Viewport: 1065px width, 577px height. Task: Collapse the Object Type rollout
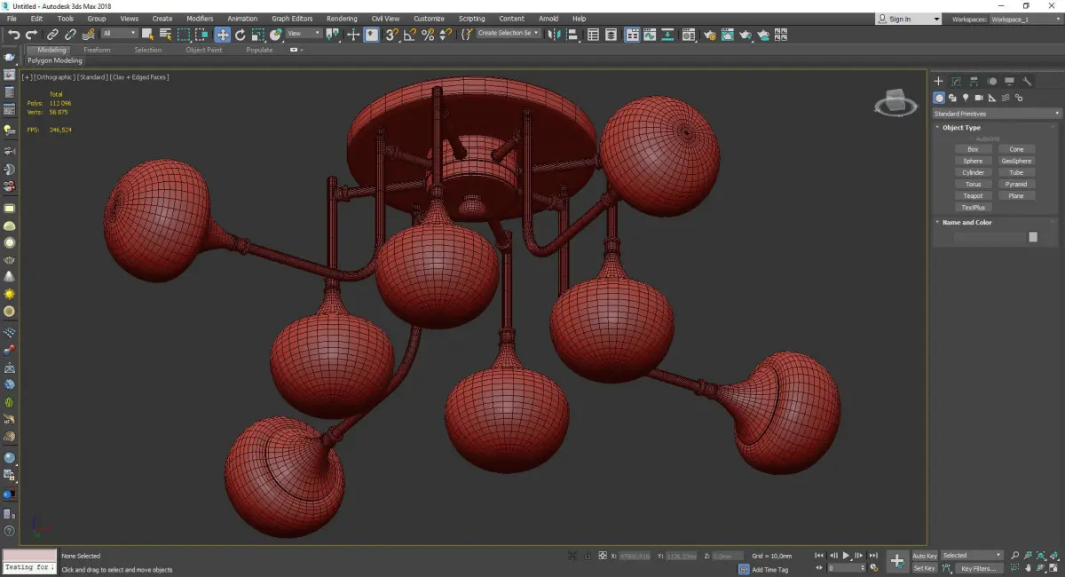(x=960, y=127)
